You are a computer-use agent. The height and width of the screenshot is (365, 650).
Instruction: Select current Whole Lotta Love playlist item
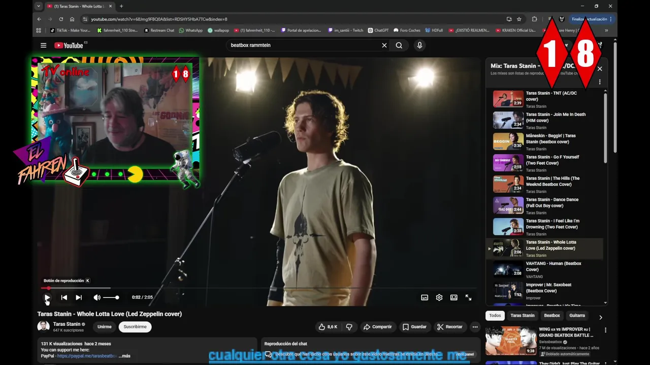(x=544, y=248)
